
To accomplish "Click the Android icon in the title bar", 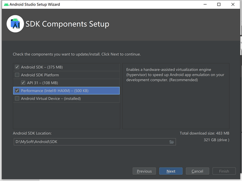I will click(x=6, y=4).
